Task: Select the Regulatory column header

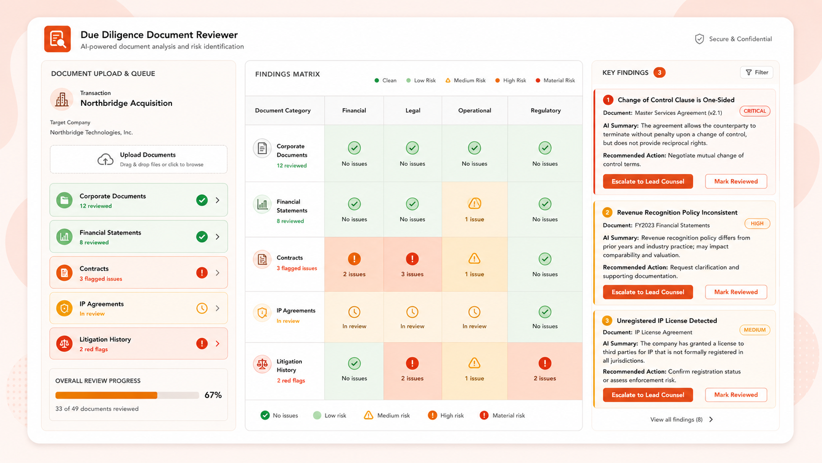Action: (545, 111)
